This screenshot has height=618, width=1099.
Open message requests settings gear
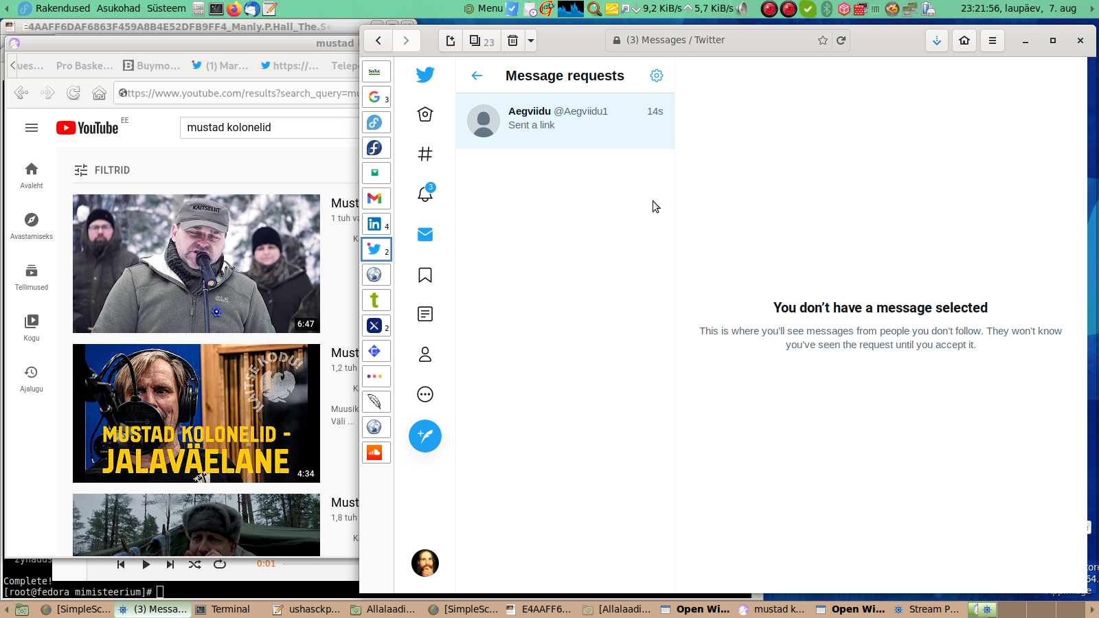pos(657,76)
